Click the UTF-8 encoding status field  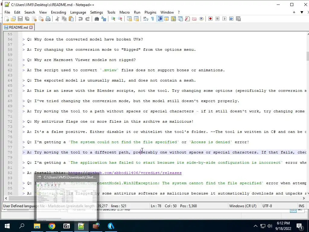(267, 206)
